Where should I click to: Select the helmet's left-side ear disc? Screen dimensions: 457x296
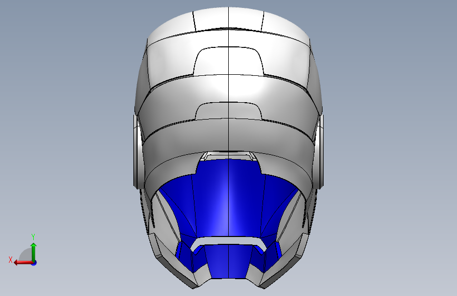pos(138,152)
